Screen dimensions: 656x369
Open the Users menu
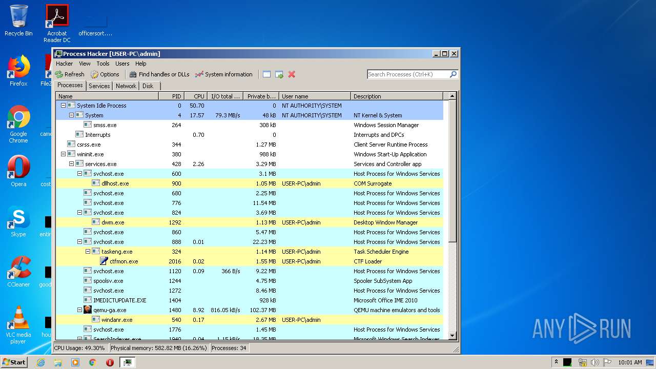coord(122,64)
